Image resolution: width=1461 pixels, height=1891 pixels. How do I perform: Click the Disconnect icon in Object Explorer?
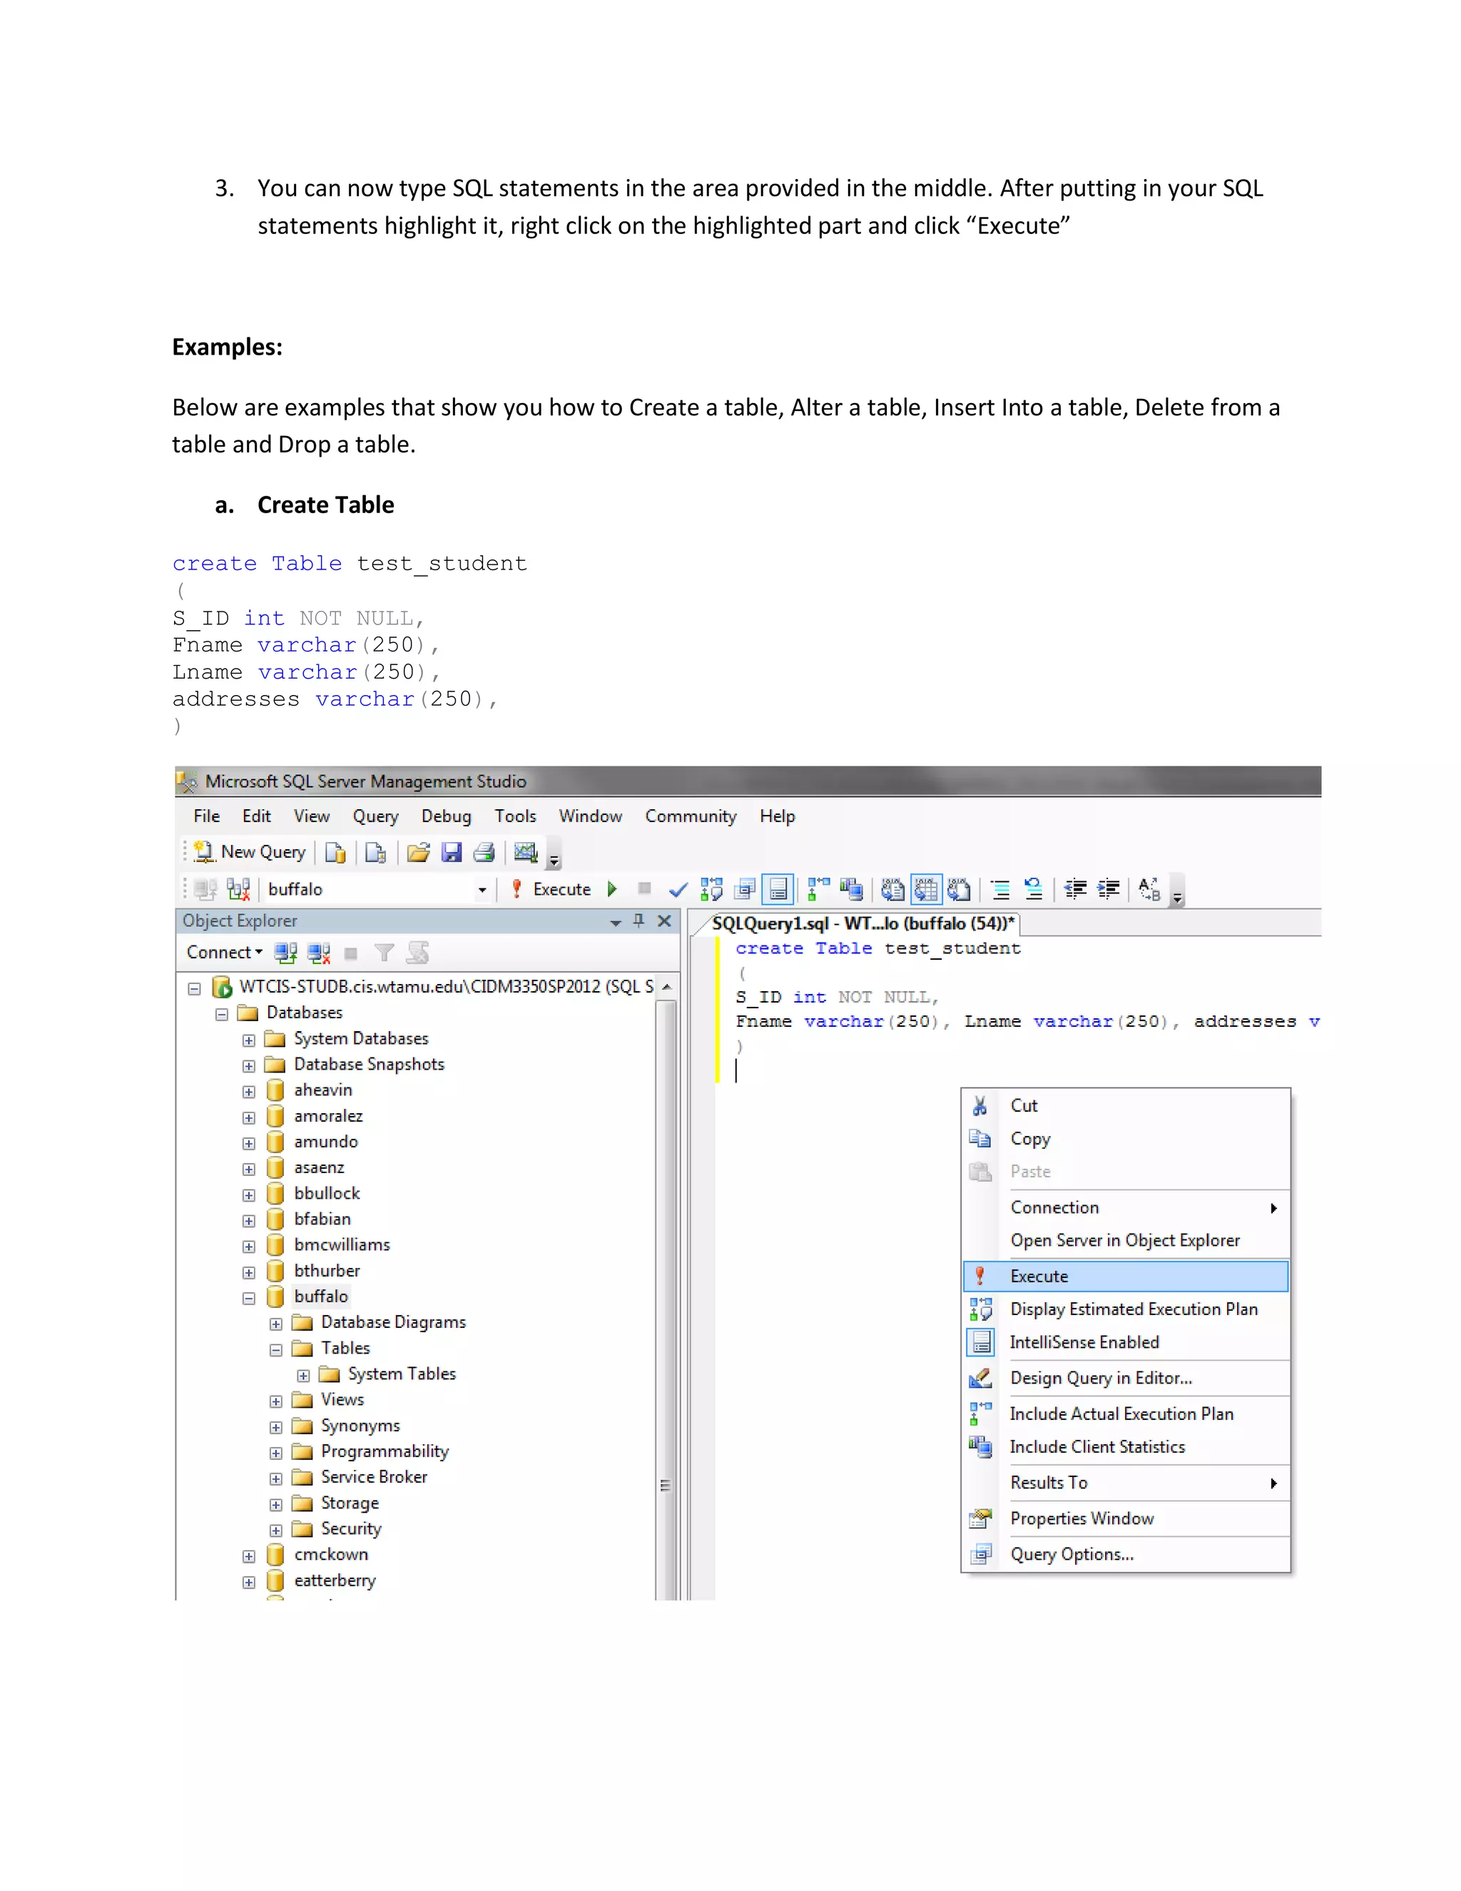(x=318, y=953)
